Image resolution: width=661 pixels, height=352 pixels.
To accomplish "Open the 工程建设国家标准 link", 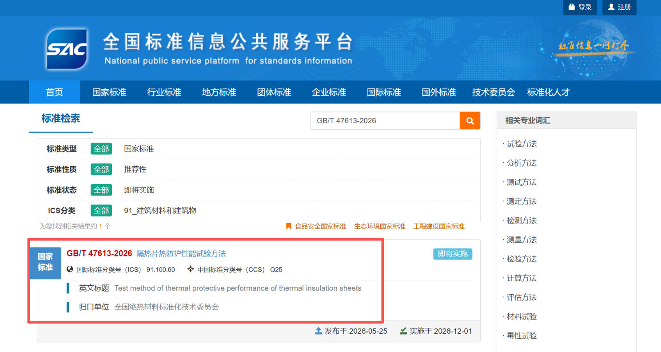I will click(x=439, y=226).
